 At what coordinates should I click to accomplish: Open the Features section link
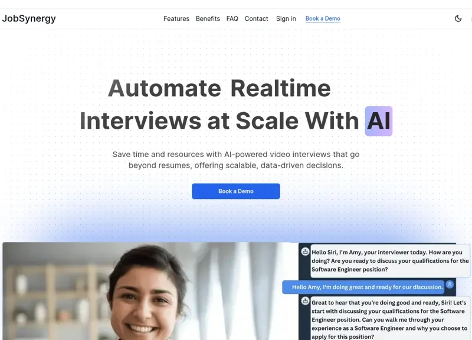click(176, 19)
